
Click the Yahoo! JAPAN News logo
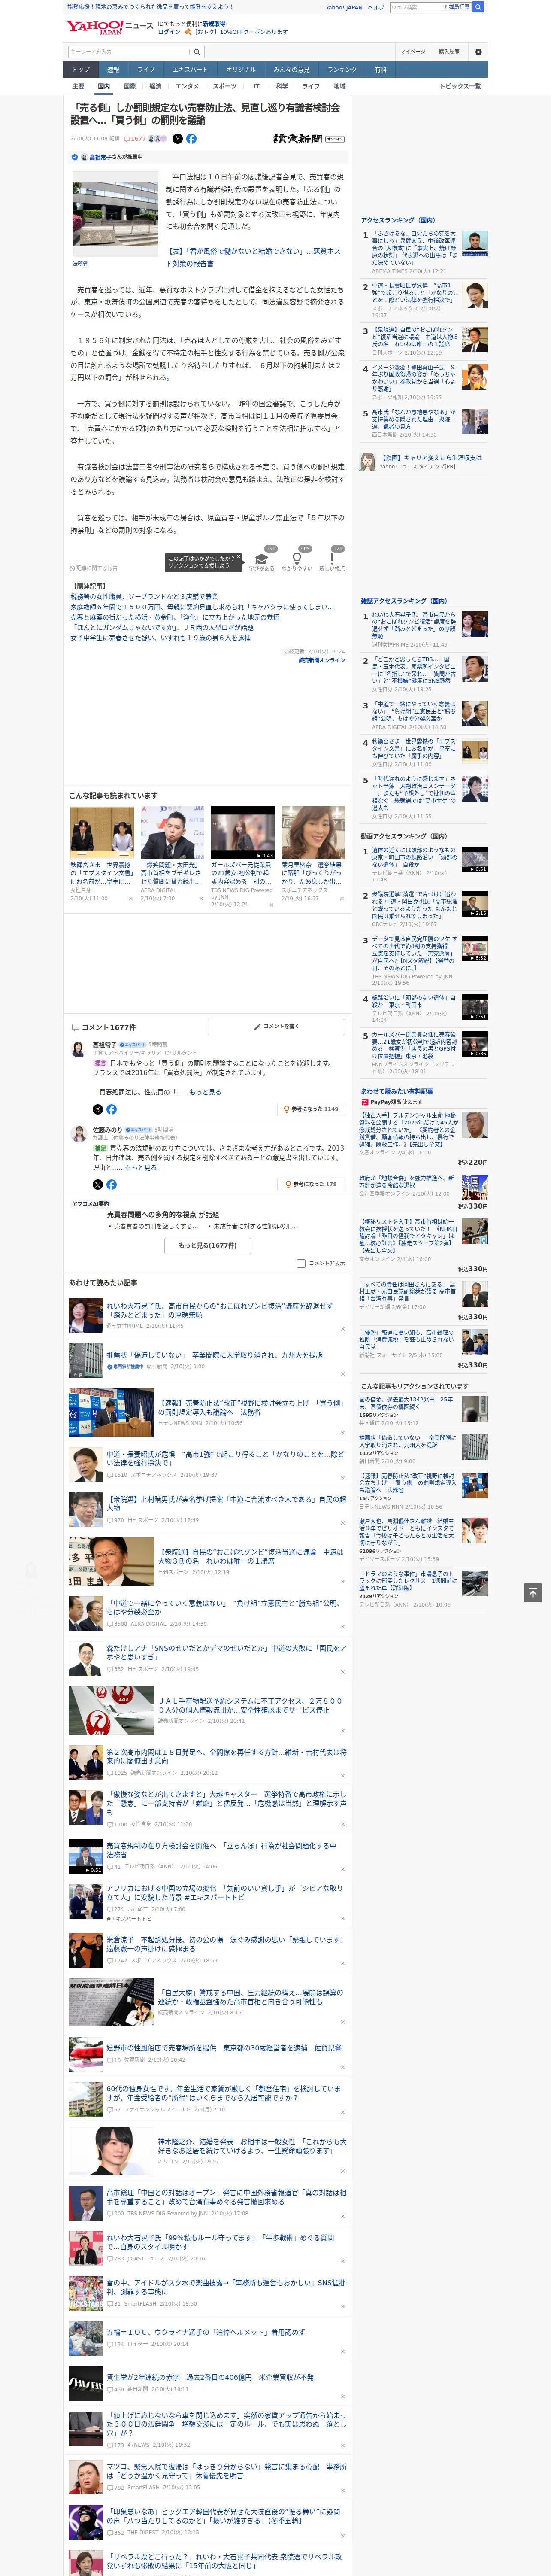pyautogui.click(x=109, y=27)
